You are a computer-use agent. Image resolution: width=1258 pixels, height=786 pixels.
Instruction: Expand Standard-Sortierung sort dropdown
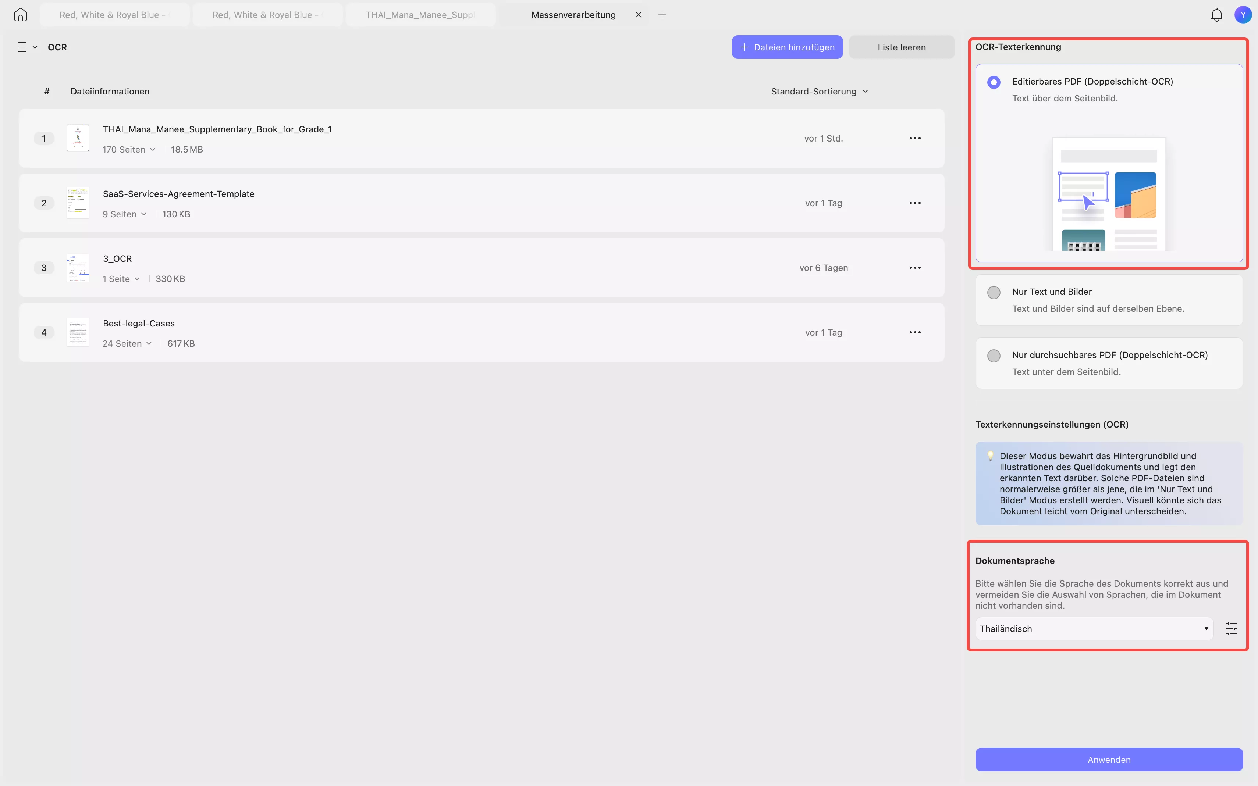(x=820, y=92)
